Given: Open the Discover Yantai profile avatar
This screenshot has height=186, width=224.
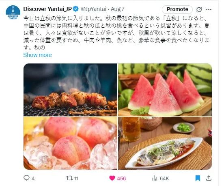Looking at the screenshot, I should [x=13, y=12].
